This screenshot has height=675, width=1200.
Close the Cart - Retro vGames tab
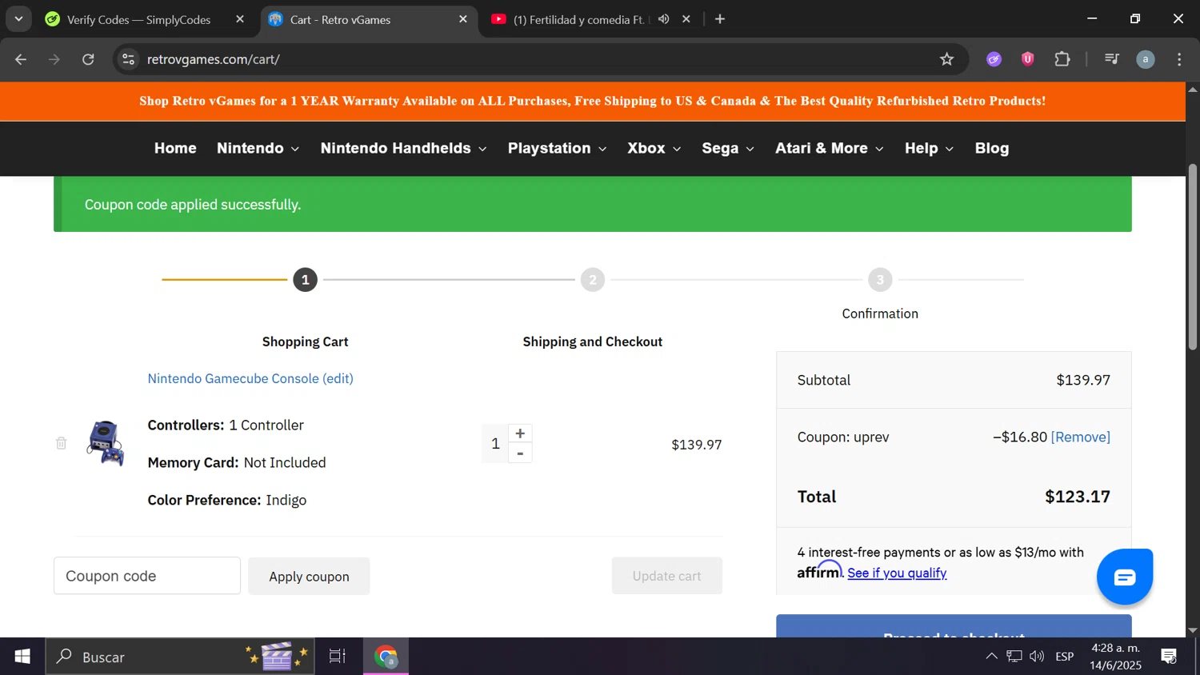(x=463, y=19)
